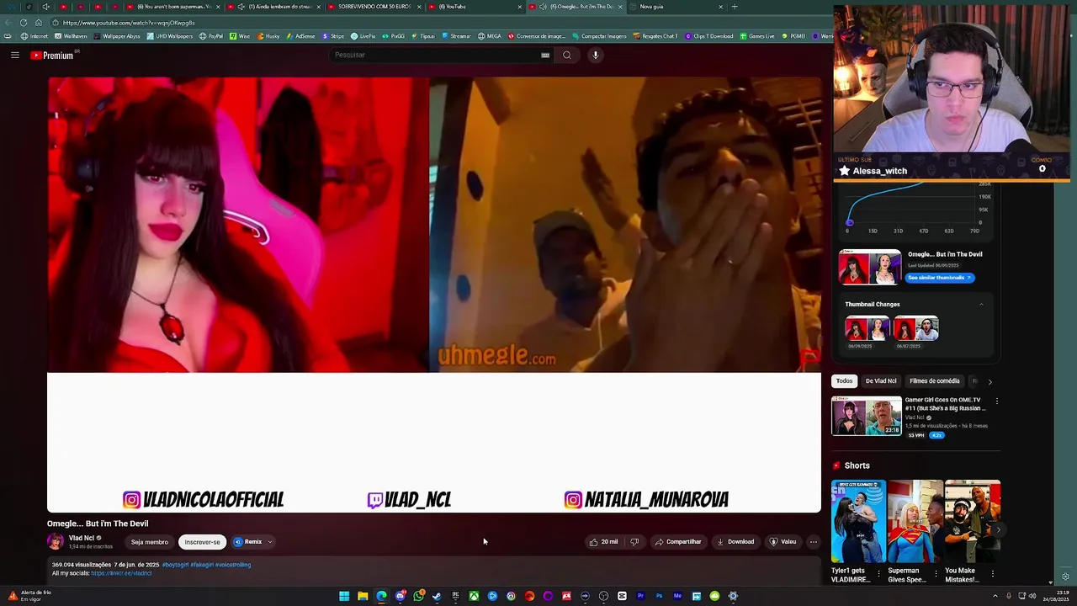Click See similar thumbnails button
This screenshot has width=1077, height=606.
pos(939,278)
